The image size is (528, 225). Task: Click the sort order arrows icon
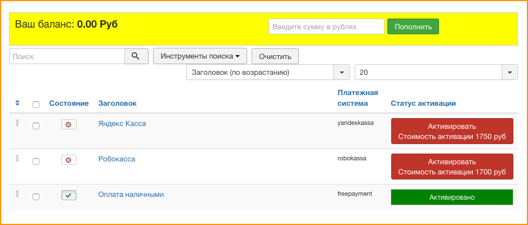click(17, 103)
